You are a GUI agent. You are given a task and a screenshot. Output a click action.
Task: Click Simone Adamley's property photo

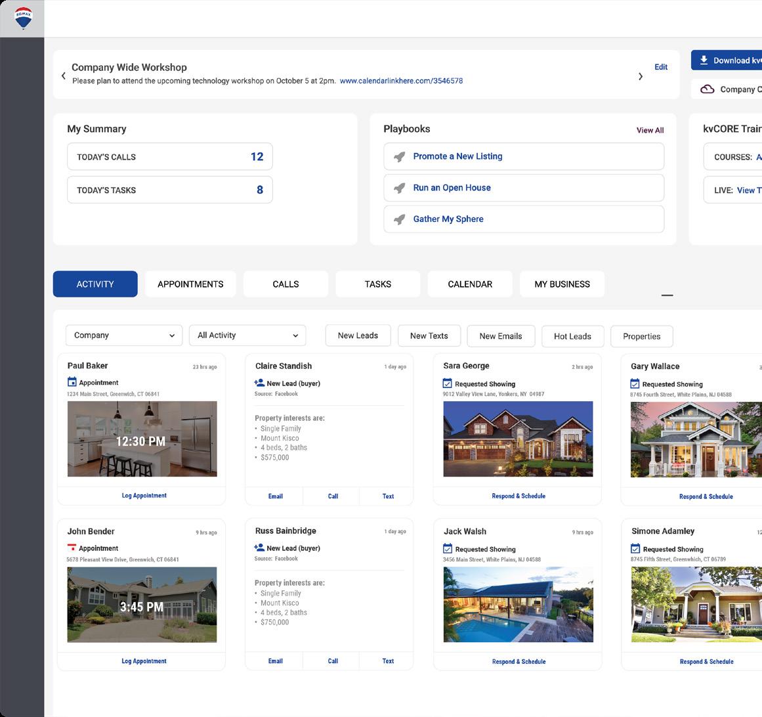[x=697, y=605]
